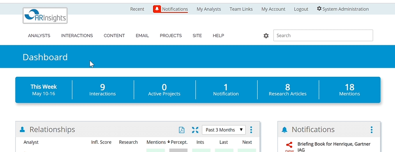Click the My Analysts link
Viewport: 395px width, 152px height.
(x=208, y=9)
